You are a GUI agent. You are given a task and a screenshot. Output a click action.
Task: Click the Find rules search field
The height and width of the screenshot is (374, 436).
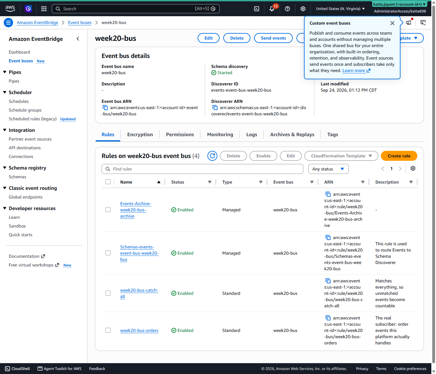[x=202, y=169]
